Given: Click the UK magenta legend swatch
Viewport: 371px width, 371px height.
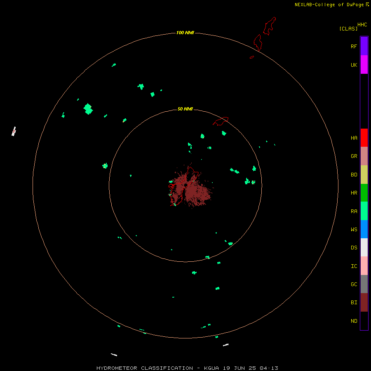Looking at the screenshot, I should 364,65.
